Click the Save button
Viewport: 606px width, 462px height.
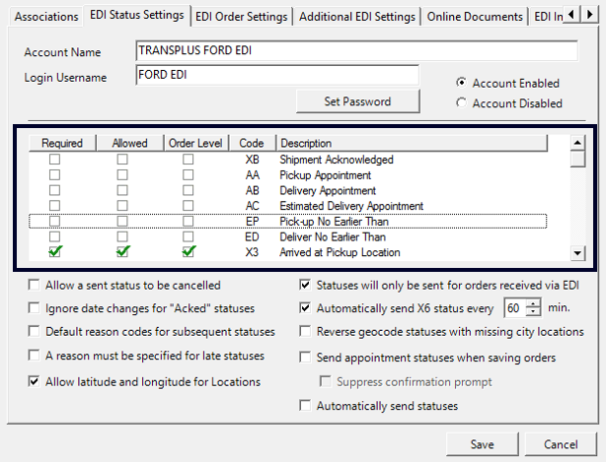[482, 444]
